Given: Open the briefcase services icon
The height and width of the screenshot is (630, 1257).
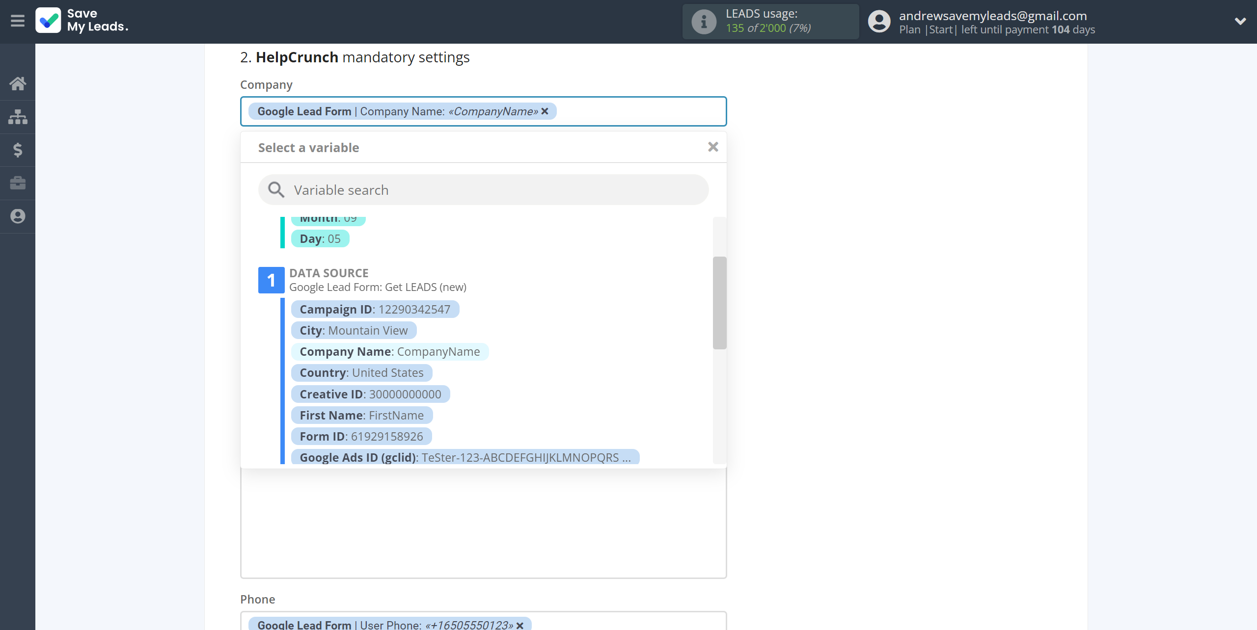Looking at the screenshot, I should point(18,183).
